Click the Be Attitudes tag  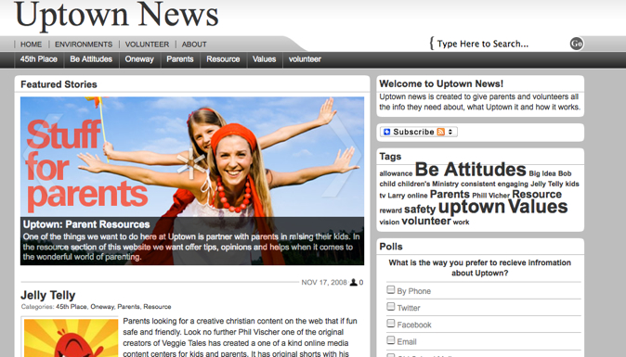470,170
